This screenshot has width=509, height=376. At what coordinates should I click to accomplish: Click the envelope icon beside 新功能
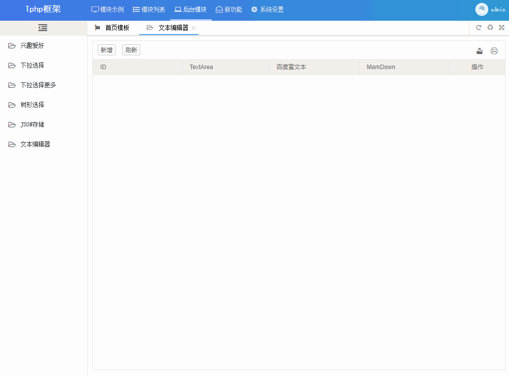pos(219,10)
